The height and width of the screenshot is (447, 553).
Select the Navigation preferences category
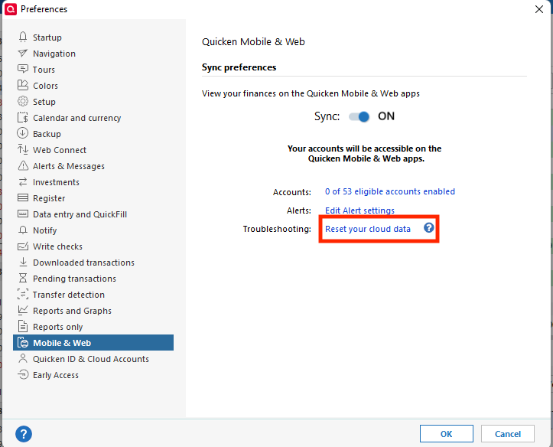point(54,54)
